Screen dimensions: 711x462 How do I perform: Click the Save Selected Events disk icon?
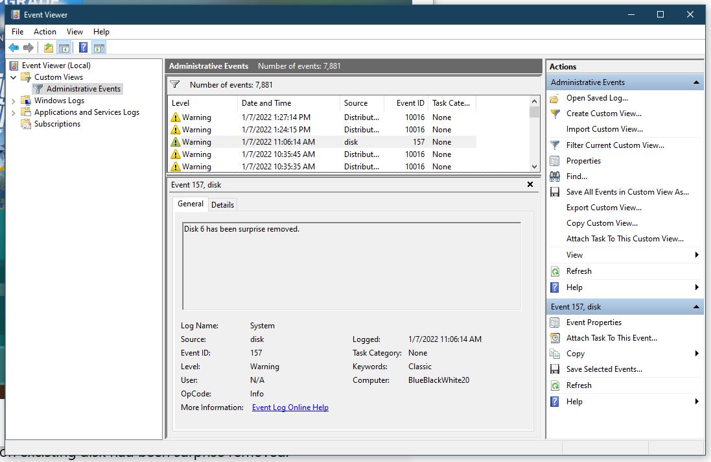[555, 369]
